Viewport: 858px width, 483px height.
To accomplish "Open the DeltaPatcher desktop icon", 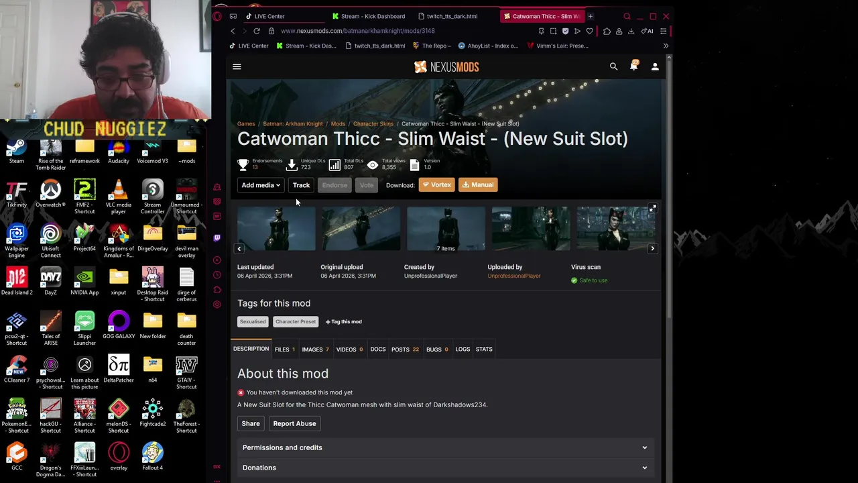I will (x=119, y=370).
